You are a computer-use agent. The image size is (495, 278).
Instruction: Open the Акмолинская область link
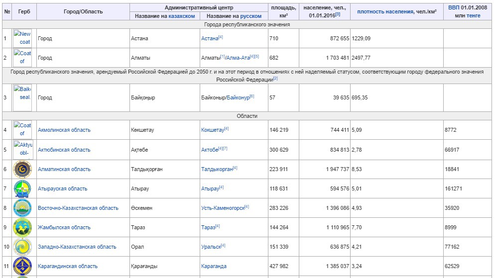coord(64,130)
